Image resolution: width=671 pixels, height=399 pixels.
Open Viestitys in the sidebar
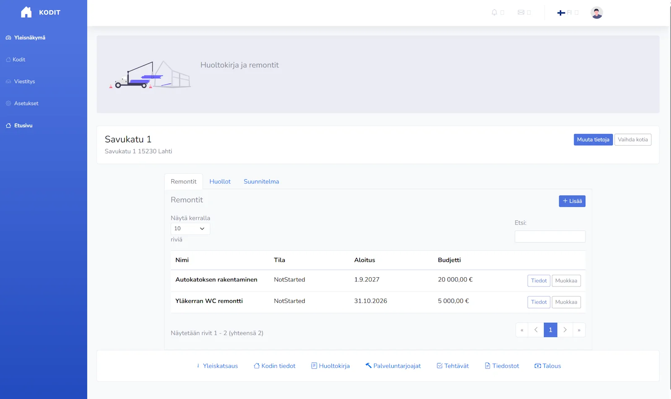[20, 82]
